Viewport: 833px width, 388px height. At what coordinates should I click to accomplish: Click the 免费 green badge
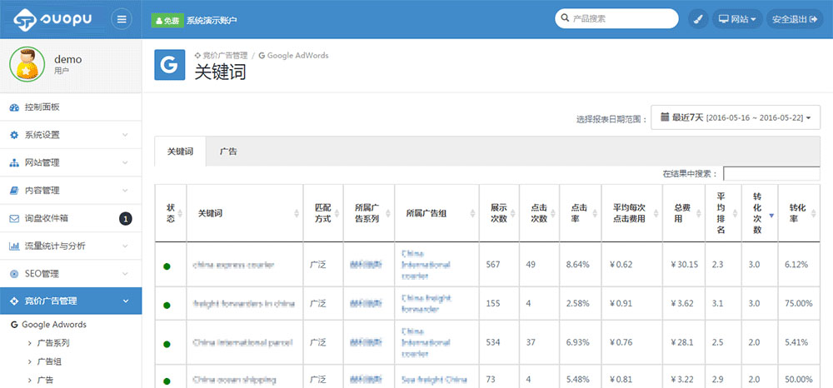tap(167, 19)
